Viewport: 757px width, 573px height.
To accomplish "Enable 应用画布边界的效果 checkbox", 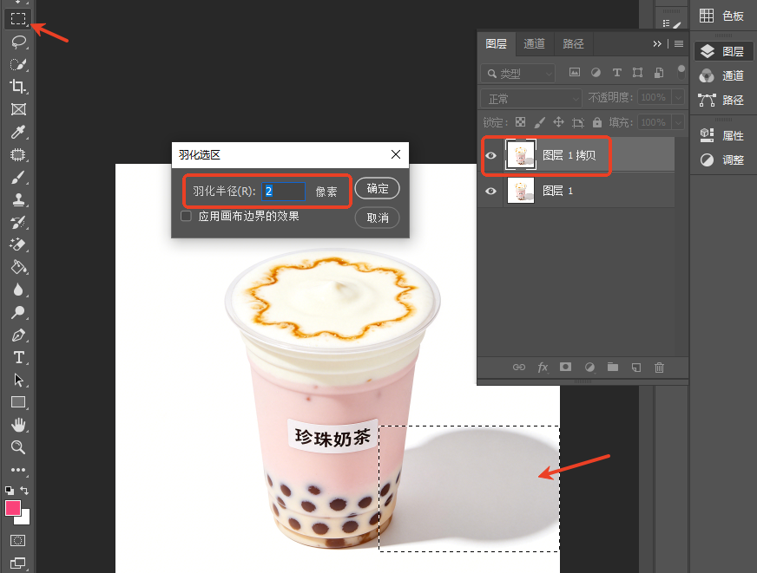I will click(186, 216).
